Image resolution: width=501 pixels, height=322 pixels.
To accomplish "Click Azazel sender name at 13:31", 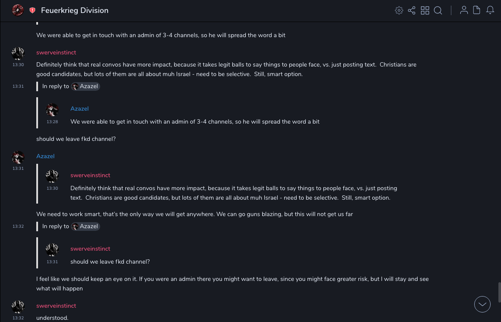I will [x=45, y=156].
